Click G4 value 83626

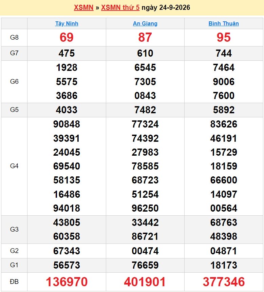(x=224, y=124)
